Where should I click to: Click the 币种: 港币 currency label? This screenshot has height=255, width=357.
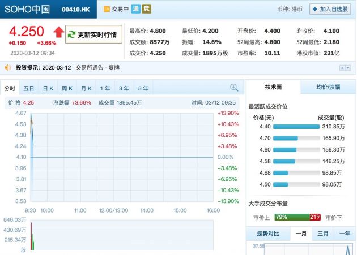(x=290, y=9)
